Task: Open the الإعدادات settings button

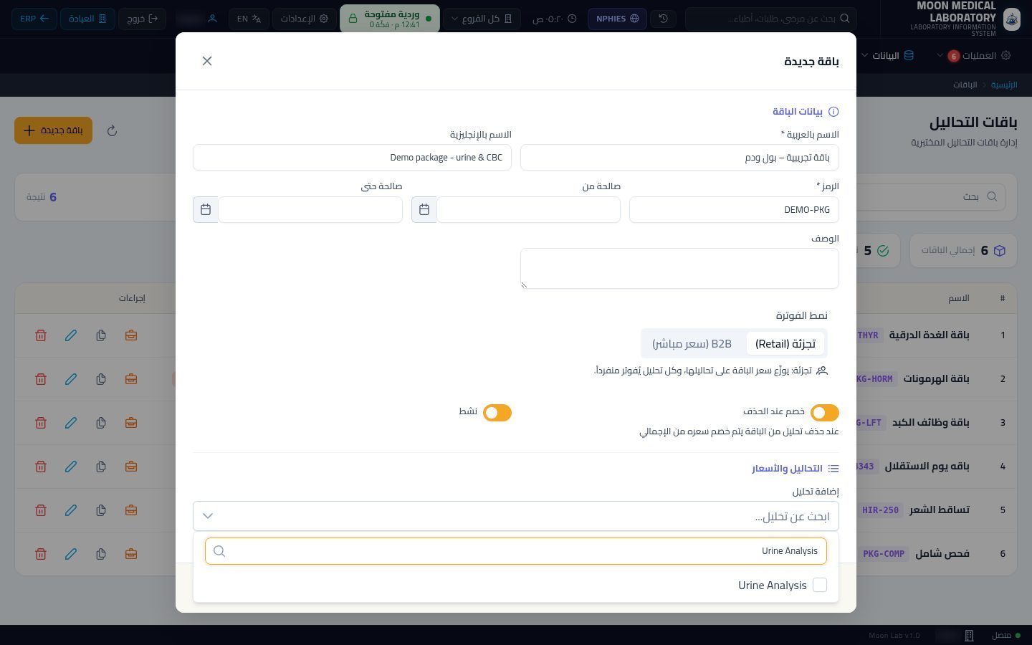Action: 305,19
